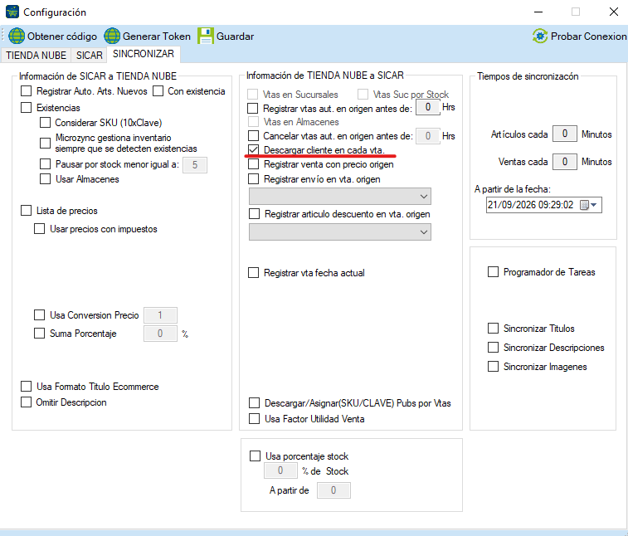
Task: Click the Probar Conexion gear icon
Action: [540, 36]
